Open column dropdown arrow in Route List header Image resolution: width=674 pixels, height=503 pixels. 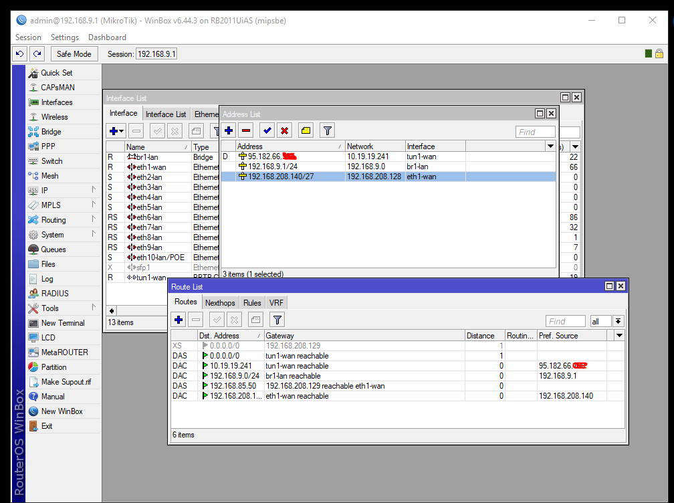pos(619,335)
